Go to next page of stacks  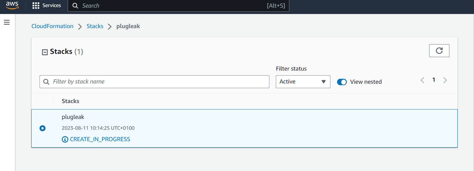pyautogui.click(x=445, y=80)
